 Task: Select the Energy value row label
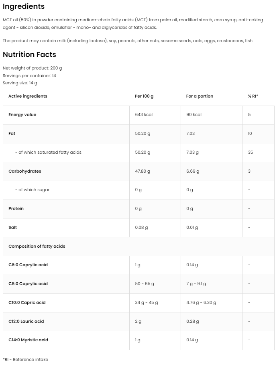22,115
